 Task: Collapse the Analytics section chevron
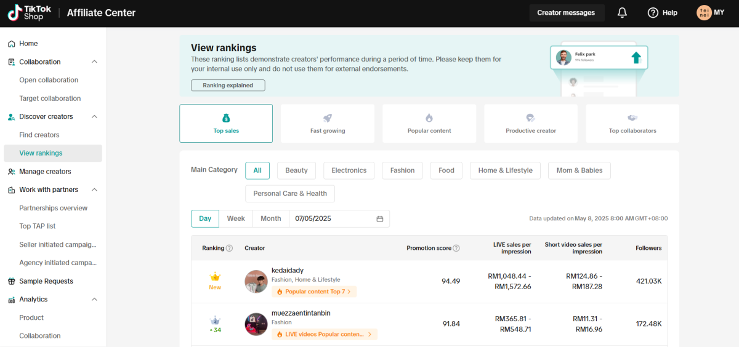click(x=94, y=300)
